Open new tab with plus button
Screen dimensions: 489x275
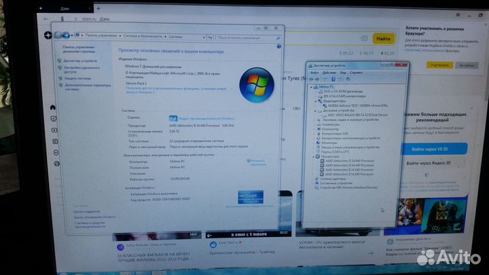[98, 8]
